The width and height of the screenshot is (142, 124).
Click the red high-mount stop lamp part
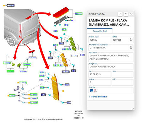(x=61, y=12)
